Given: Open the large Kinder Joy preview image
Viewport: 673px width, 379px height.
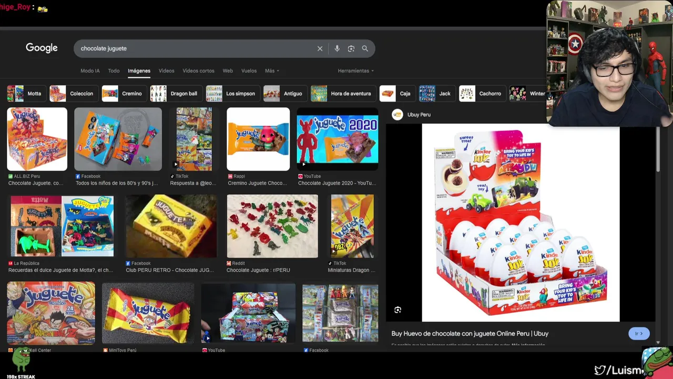Looking at the screenshot, I should [521, 223].
